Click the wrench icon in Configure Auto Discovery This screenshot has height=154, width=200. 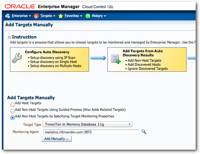[17, 58]
